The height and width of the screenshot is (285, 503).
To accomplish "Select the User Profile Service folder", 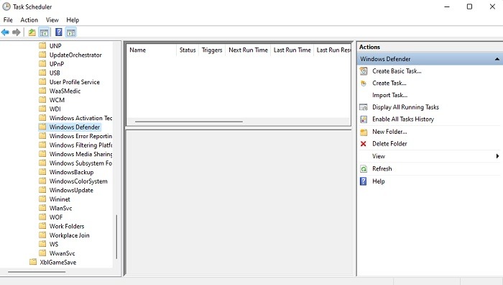I will (75, 82).
